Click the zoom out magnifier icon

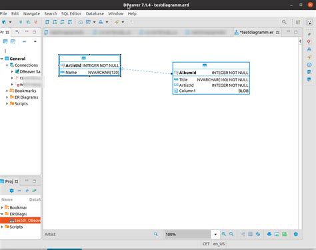[x=231, y=234]
